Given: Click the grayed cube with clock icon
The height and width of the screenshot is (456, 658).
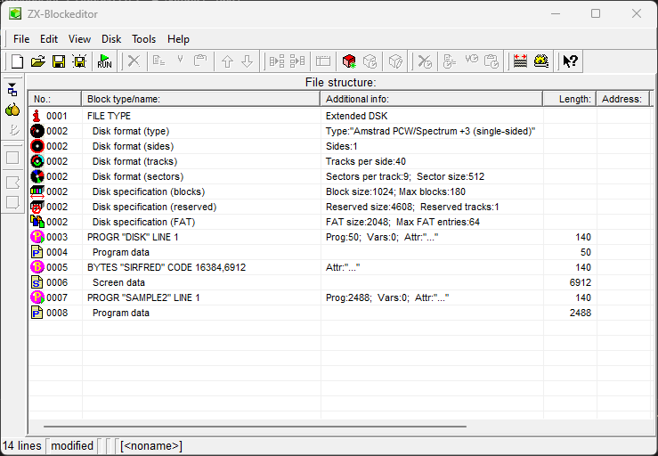Looking at the screenshot, I should (370, 61).
